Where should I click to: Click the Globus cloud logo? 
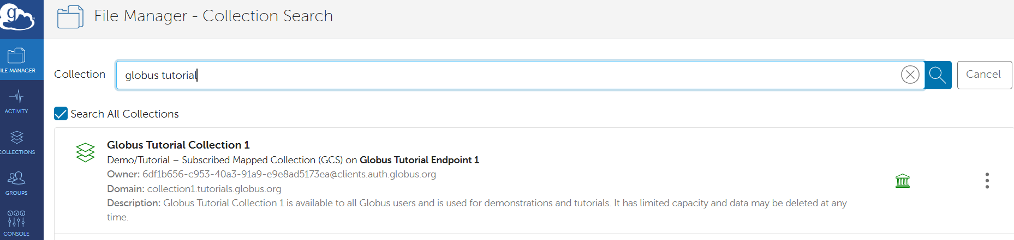tap(17, 16)
